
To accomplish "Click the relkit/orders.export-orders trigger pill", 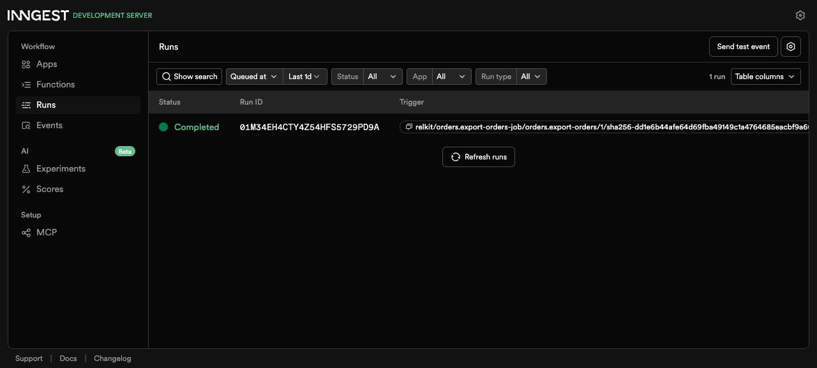I will pyautogui.click(x=604, y=127).
